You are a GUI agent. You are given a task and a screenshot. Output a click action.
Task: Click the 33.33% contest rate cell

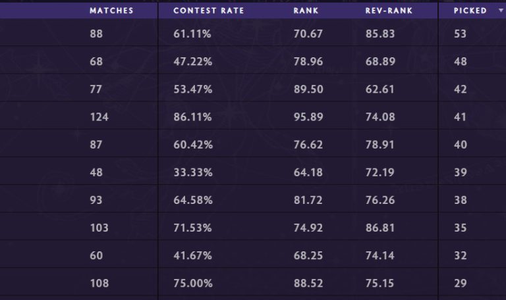(192, 172)
